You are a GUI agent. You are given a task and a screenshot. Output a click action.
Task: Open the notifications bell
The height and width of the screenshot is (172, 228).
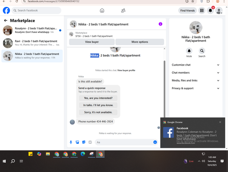210,10
